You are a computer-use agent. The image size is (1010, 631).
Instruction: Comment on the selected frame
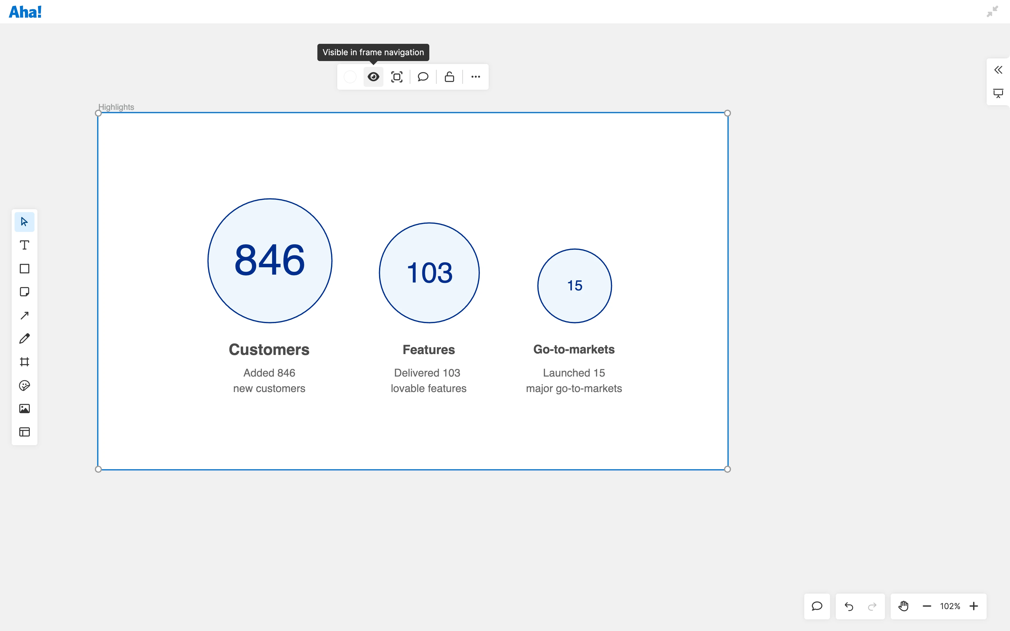pos(423,77)
